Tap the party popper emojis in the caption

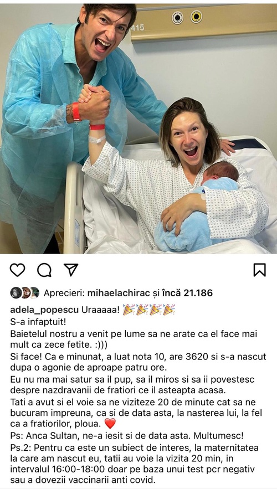148,310
